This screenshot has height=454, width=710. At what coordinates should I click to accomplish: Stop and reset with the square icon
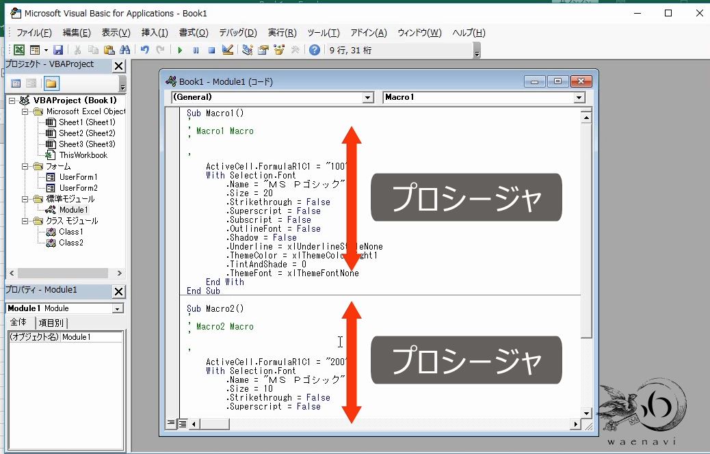tap(211, 50)
